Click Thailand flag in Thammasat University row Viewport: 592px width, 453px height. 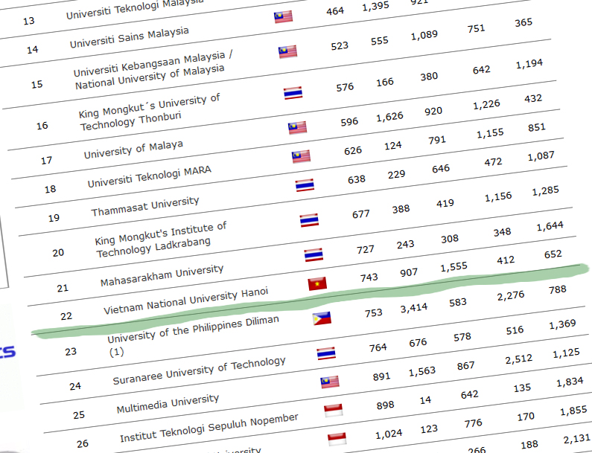(305, 185)
